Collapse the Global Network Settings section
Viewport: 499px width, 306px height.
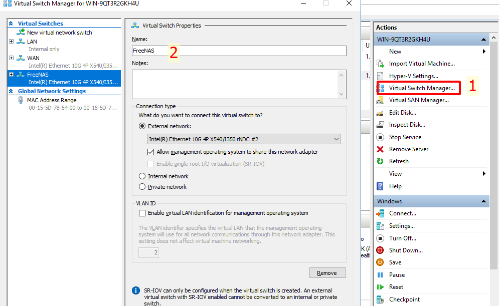click(11, 91)
